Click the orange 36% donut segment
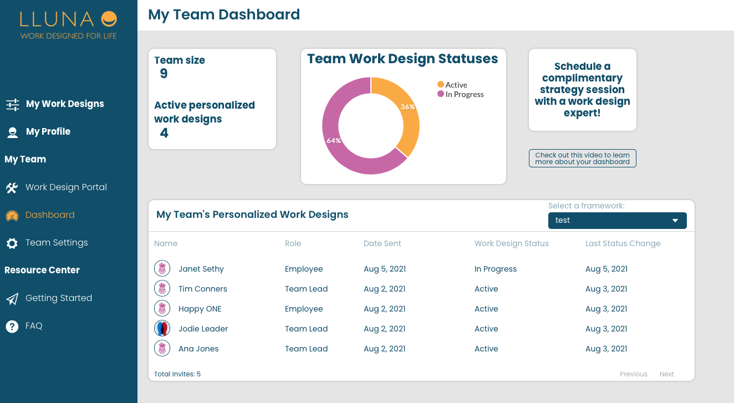Screen dimensions: 734x403 (x=409, y=114)
